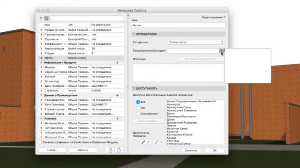Image resolution: width=300 pixels, height=168 pixels.
Task: Select the Материал Конт... property row
Action: point(81,123)
